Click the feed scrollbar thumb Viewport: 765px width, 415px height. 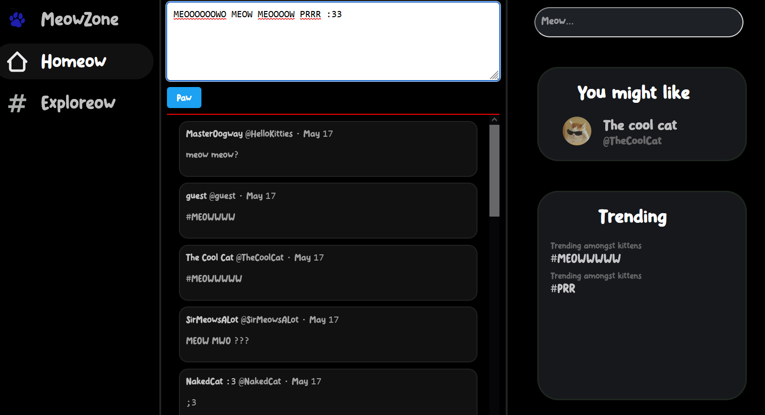click(x=494, y=170)
